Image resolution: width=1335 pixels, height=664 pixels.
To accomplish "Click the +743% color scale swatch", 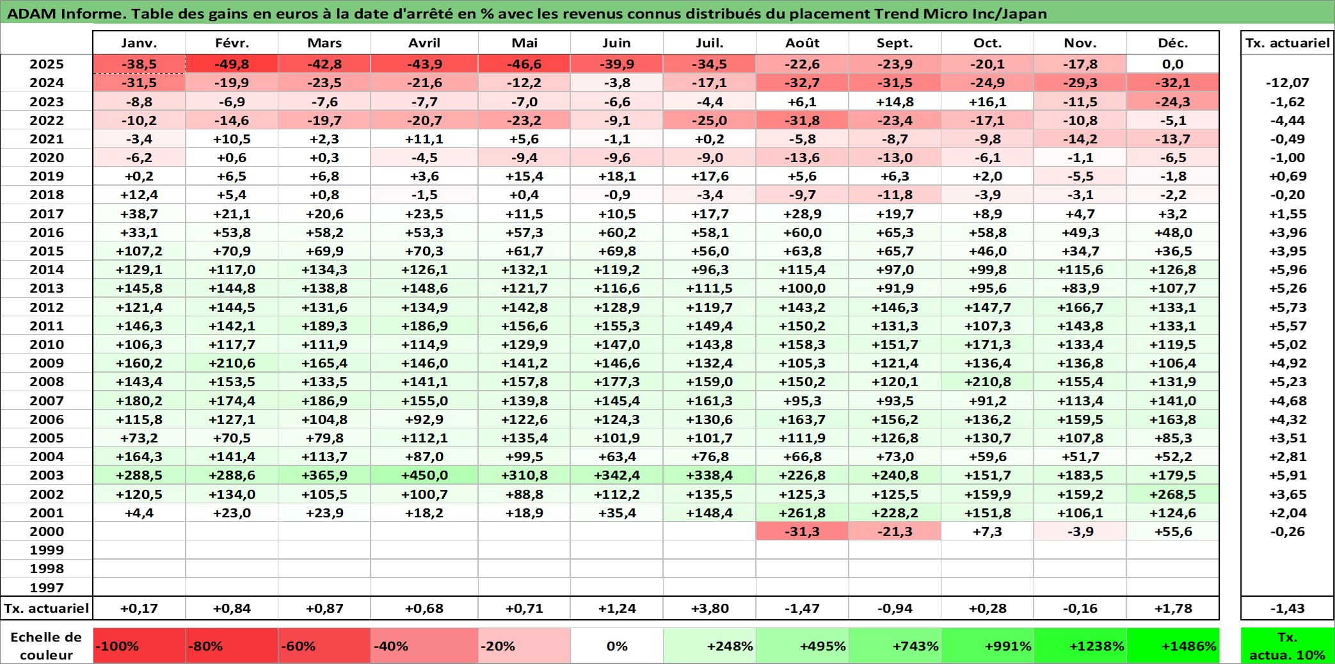I will (x=895, y=645).
